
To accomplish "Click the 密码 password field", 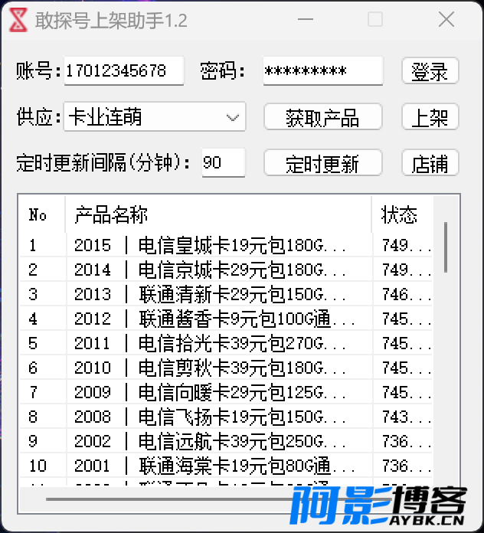I will [x=322, y=71].
